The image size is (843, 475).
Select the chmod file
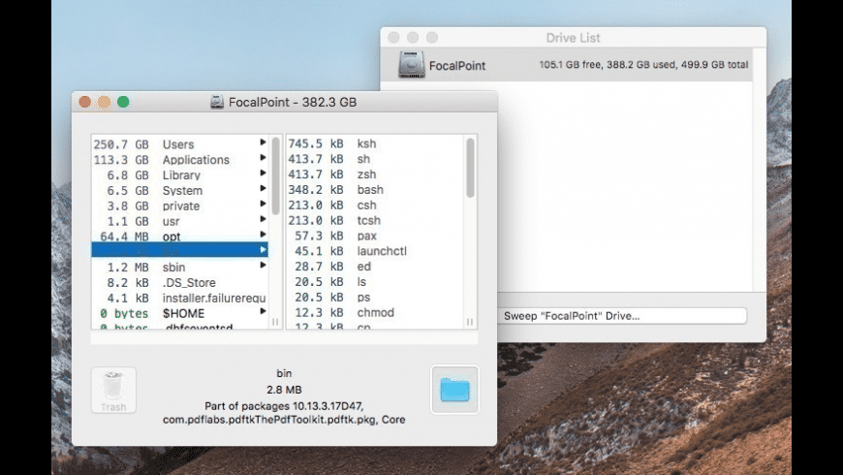[x=375, y=312]
